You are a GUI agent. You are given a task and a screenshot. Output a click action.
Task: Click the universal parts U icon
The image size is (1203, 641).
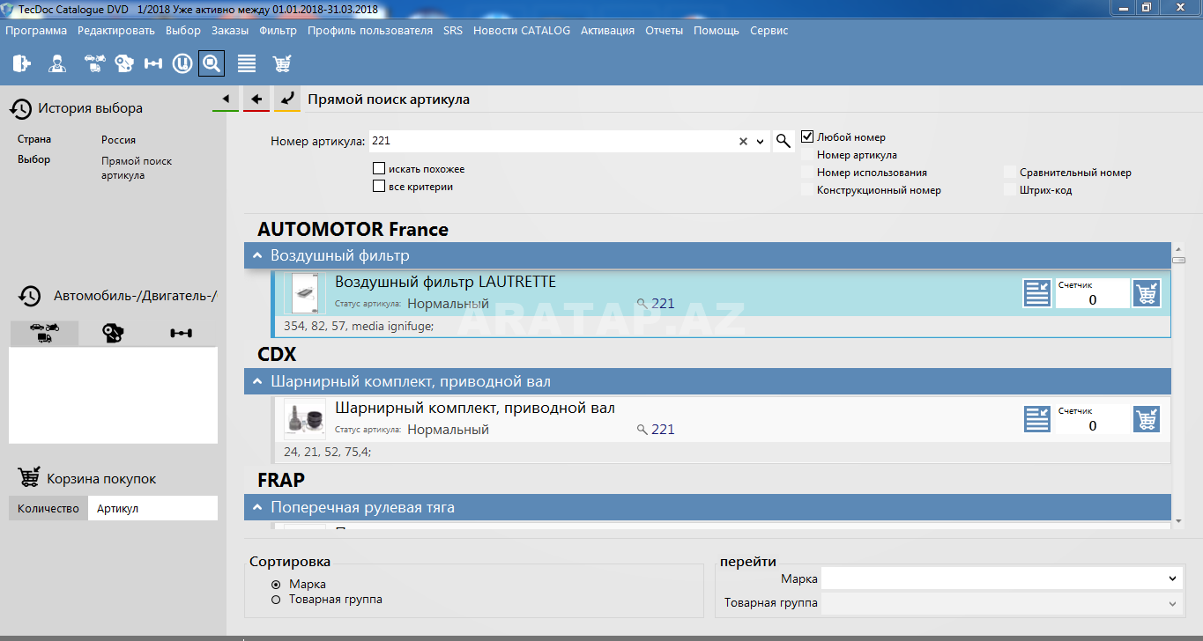click(x=182, y=63)
